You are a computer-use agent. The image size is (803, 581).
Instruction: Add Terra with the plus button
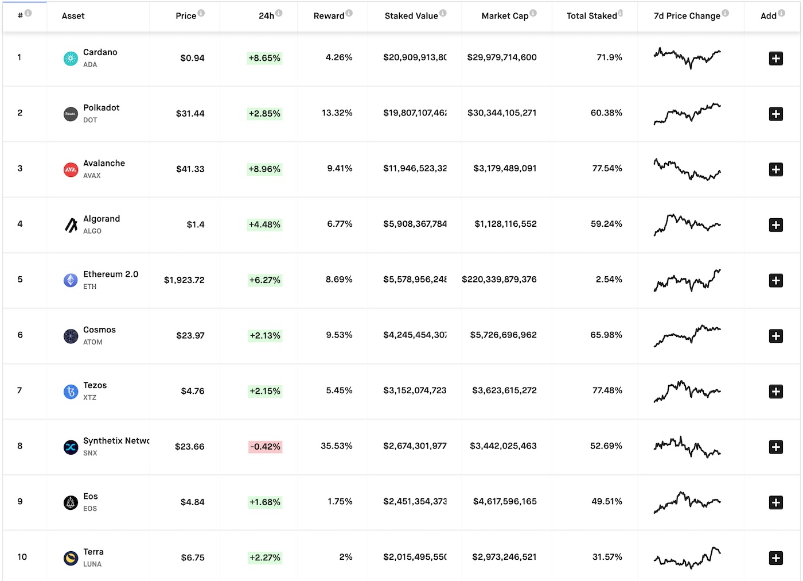click(775, 558)
